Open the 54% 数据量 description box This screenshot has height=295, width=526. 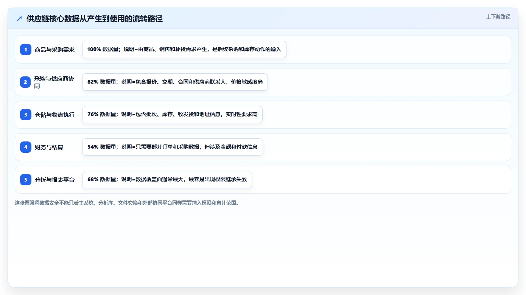pos(172,147)
